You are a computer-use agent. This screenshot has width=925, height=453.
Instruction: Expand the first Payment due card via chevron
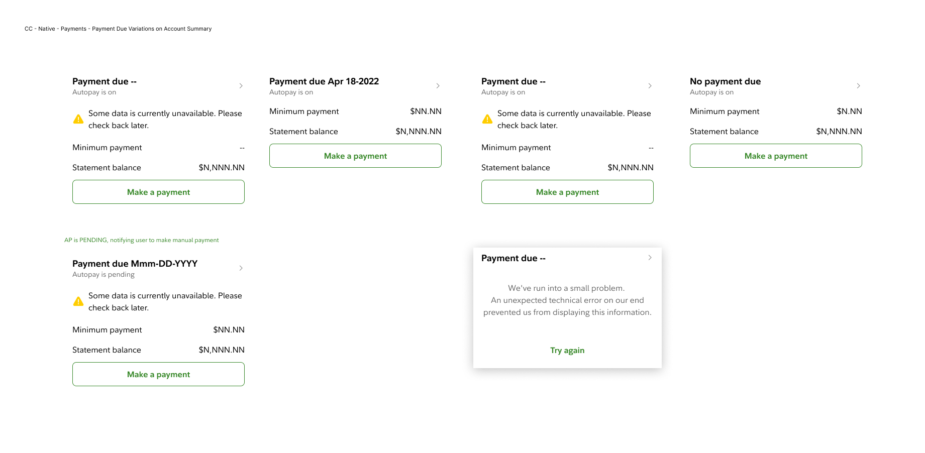tap(241, 85)
